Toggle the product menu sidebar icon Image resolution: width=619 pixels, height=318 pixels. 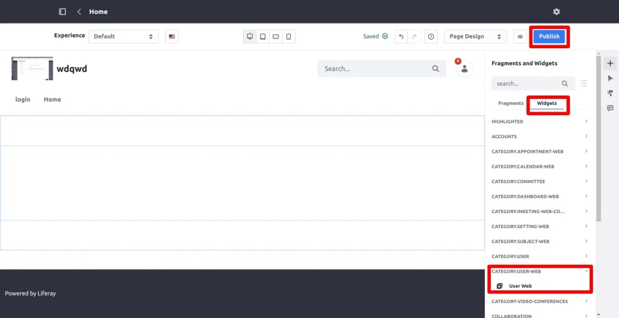pos(62,12)
